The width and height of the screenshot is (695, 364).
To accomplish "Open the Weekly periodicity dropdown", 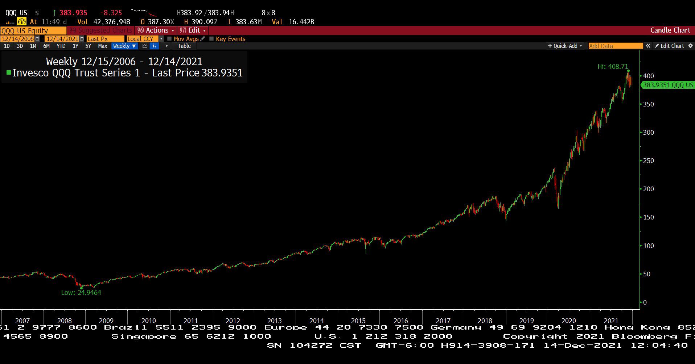I will point(124,46).
